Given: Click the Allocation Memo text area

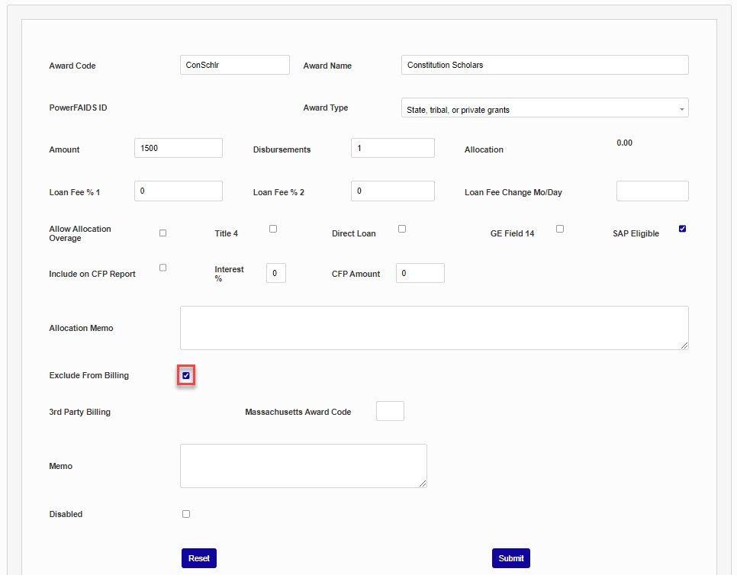Looking at the screenshot, I should click(x=434, y=328).
